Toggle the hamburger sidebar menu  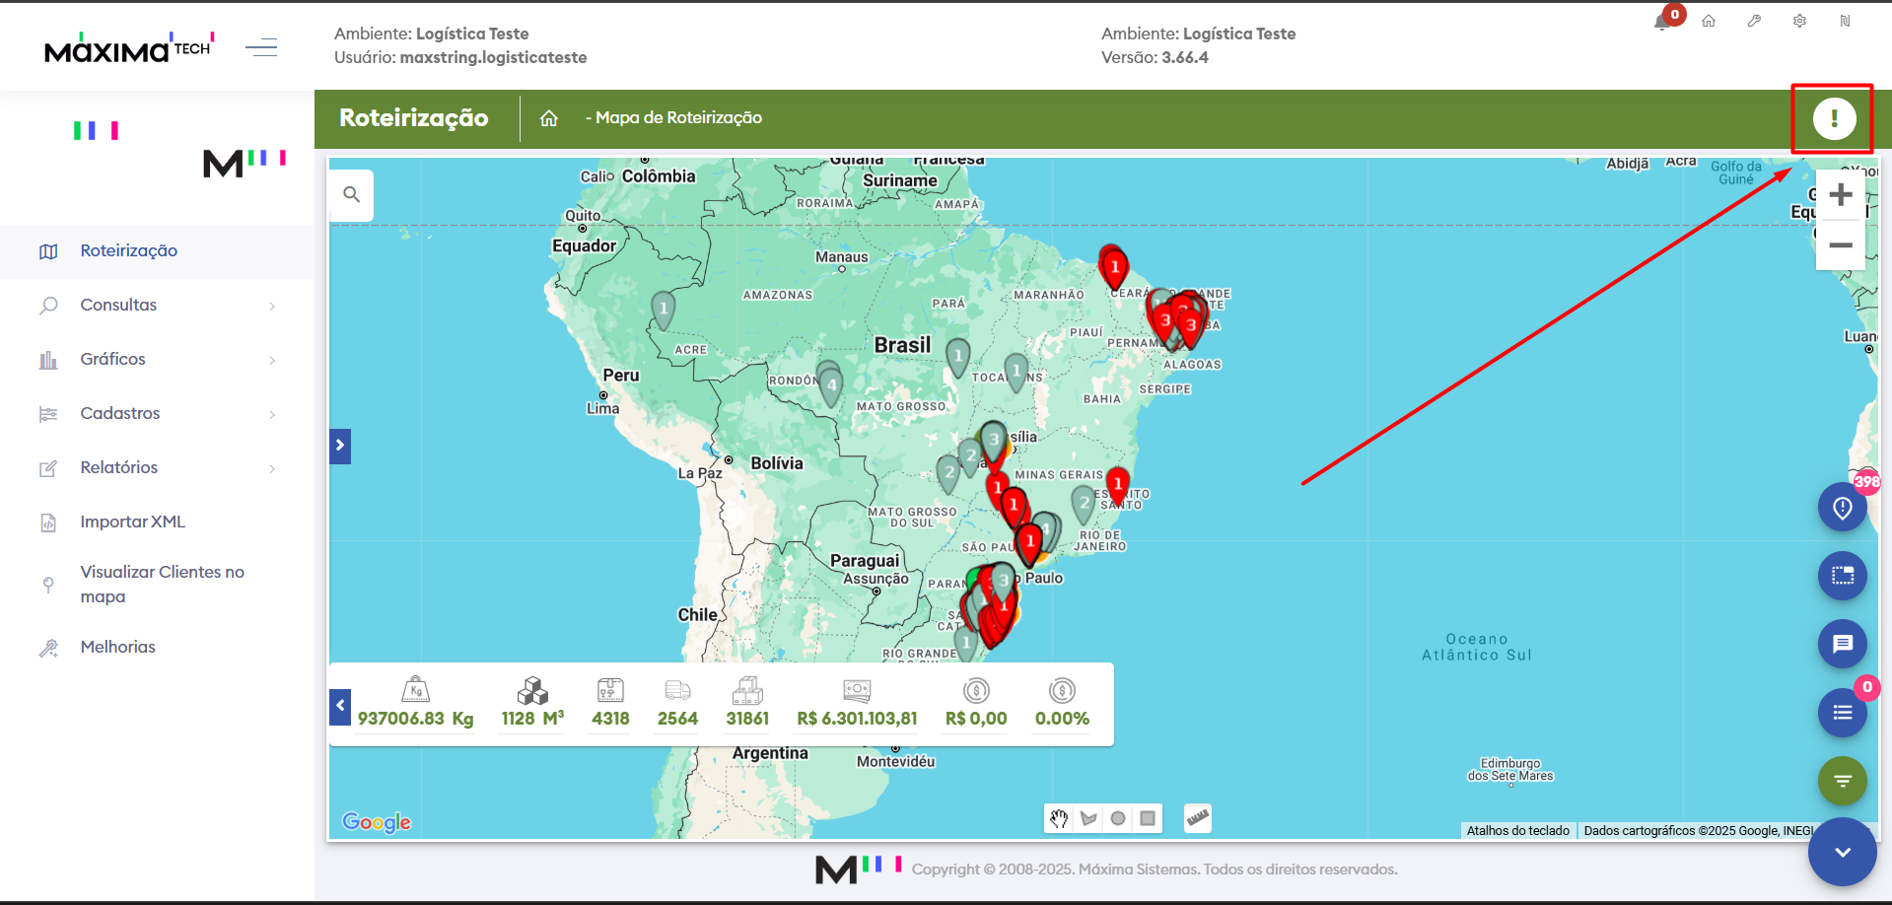261,47
